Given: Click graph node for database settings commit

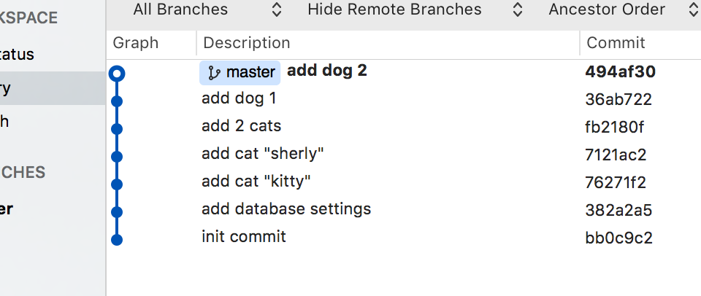Looking at the screenshot, I should 117,211.
